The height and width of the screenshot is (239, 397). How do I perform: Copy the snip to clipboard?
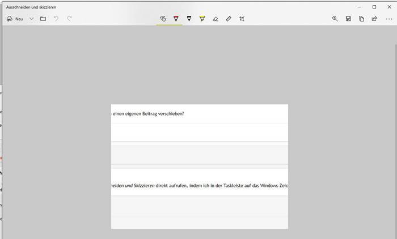(x=361, y=19)
